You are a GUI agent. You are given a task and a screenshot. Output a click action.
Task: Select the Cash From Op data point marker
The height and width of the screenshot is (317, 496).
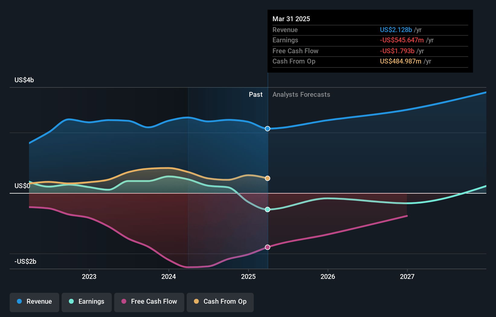click(268, 178)
